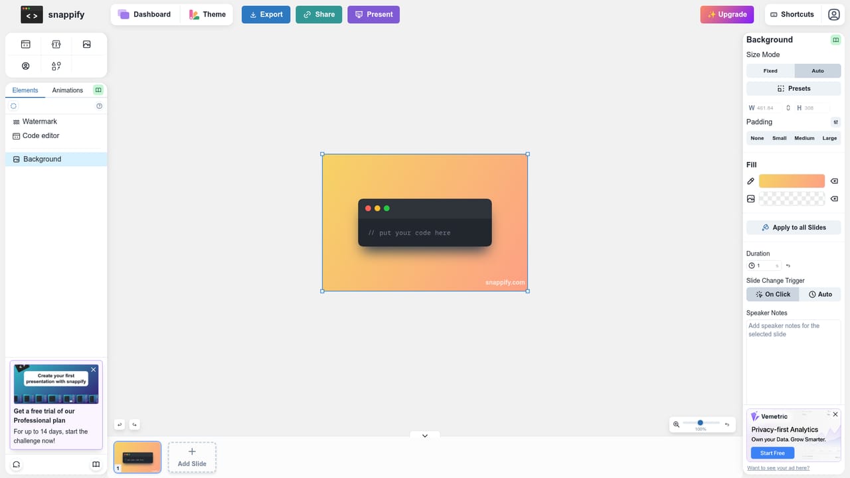Reset the slide duration value
Screen dimensions: 850x478
click(788, 266)
